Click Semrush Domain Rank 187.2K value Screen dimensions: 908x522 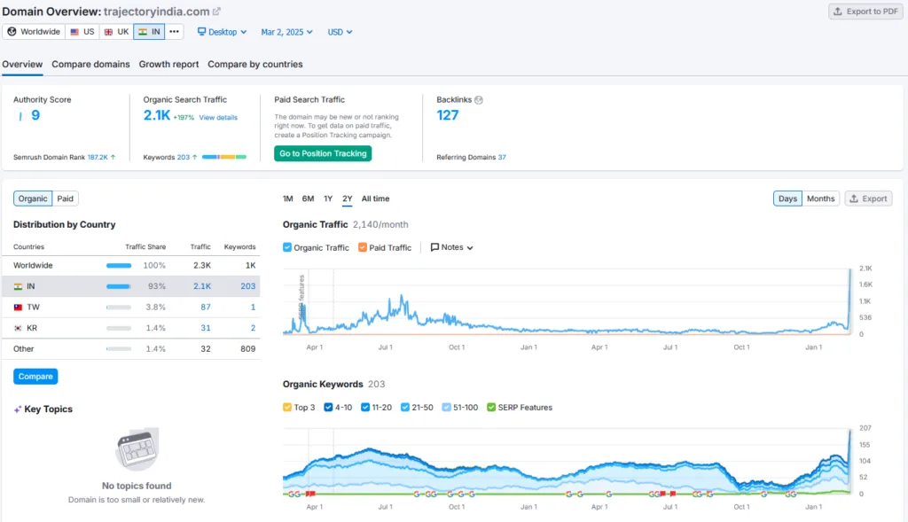pos(98,158)
